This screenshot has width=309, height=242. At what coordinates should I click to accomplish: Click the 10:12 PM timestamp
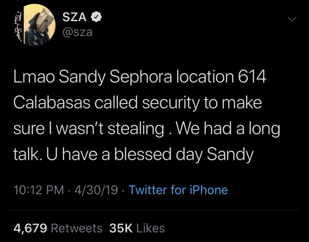(39, 190)
